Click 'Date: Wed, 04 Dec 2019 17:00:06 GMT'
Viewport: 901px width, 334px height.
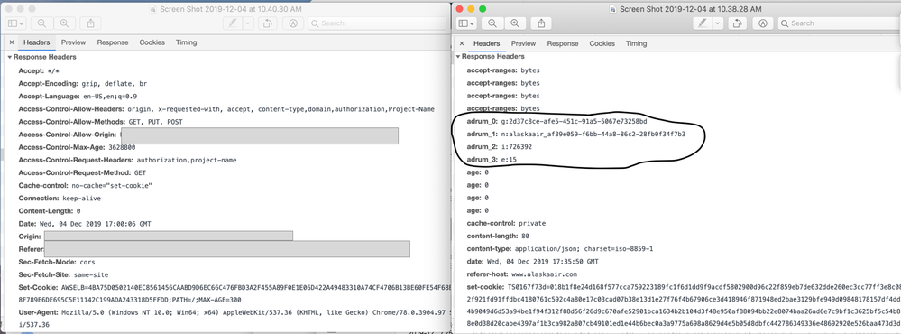(x=85, y=224)
